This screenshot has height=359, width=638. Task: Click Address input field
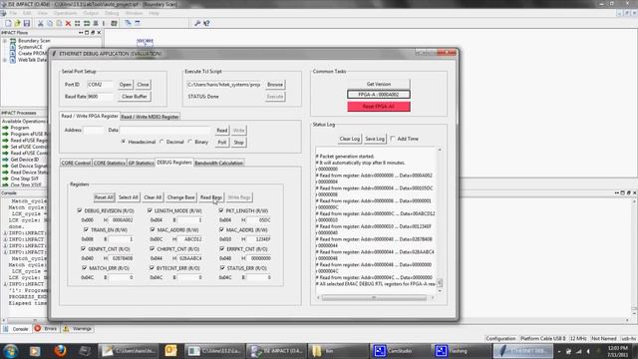(x=94, y=131)
